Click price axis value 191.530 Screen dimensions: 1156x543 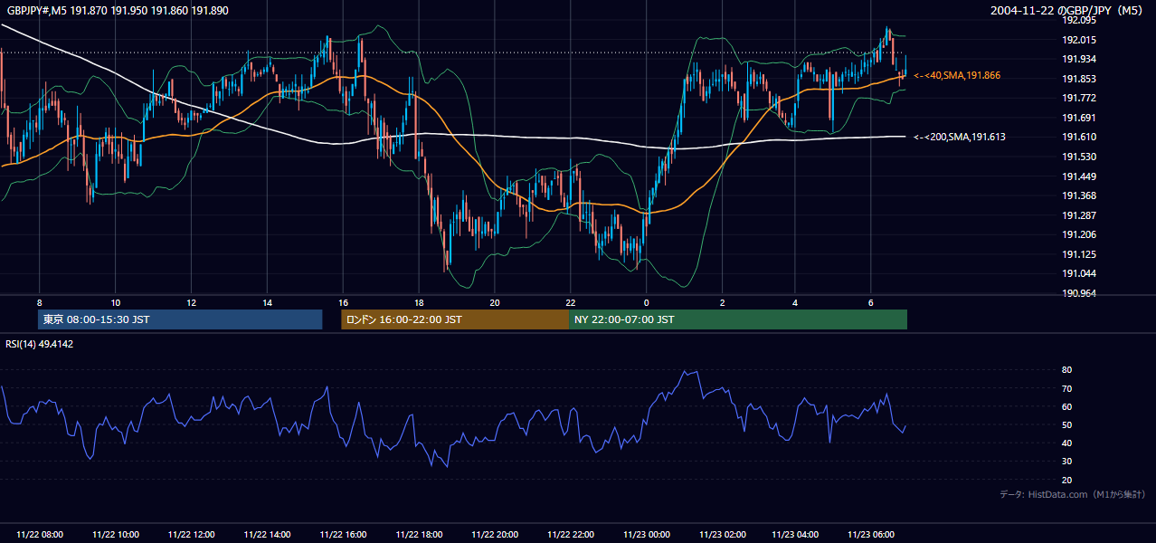[x=1079, y=157]
